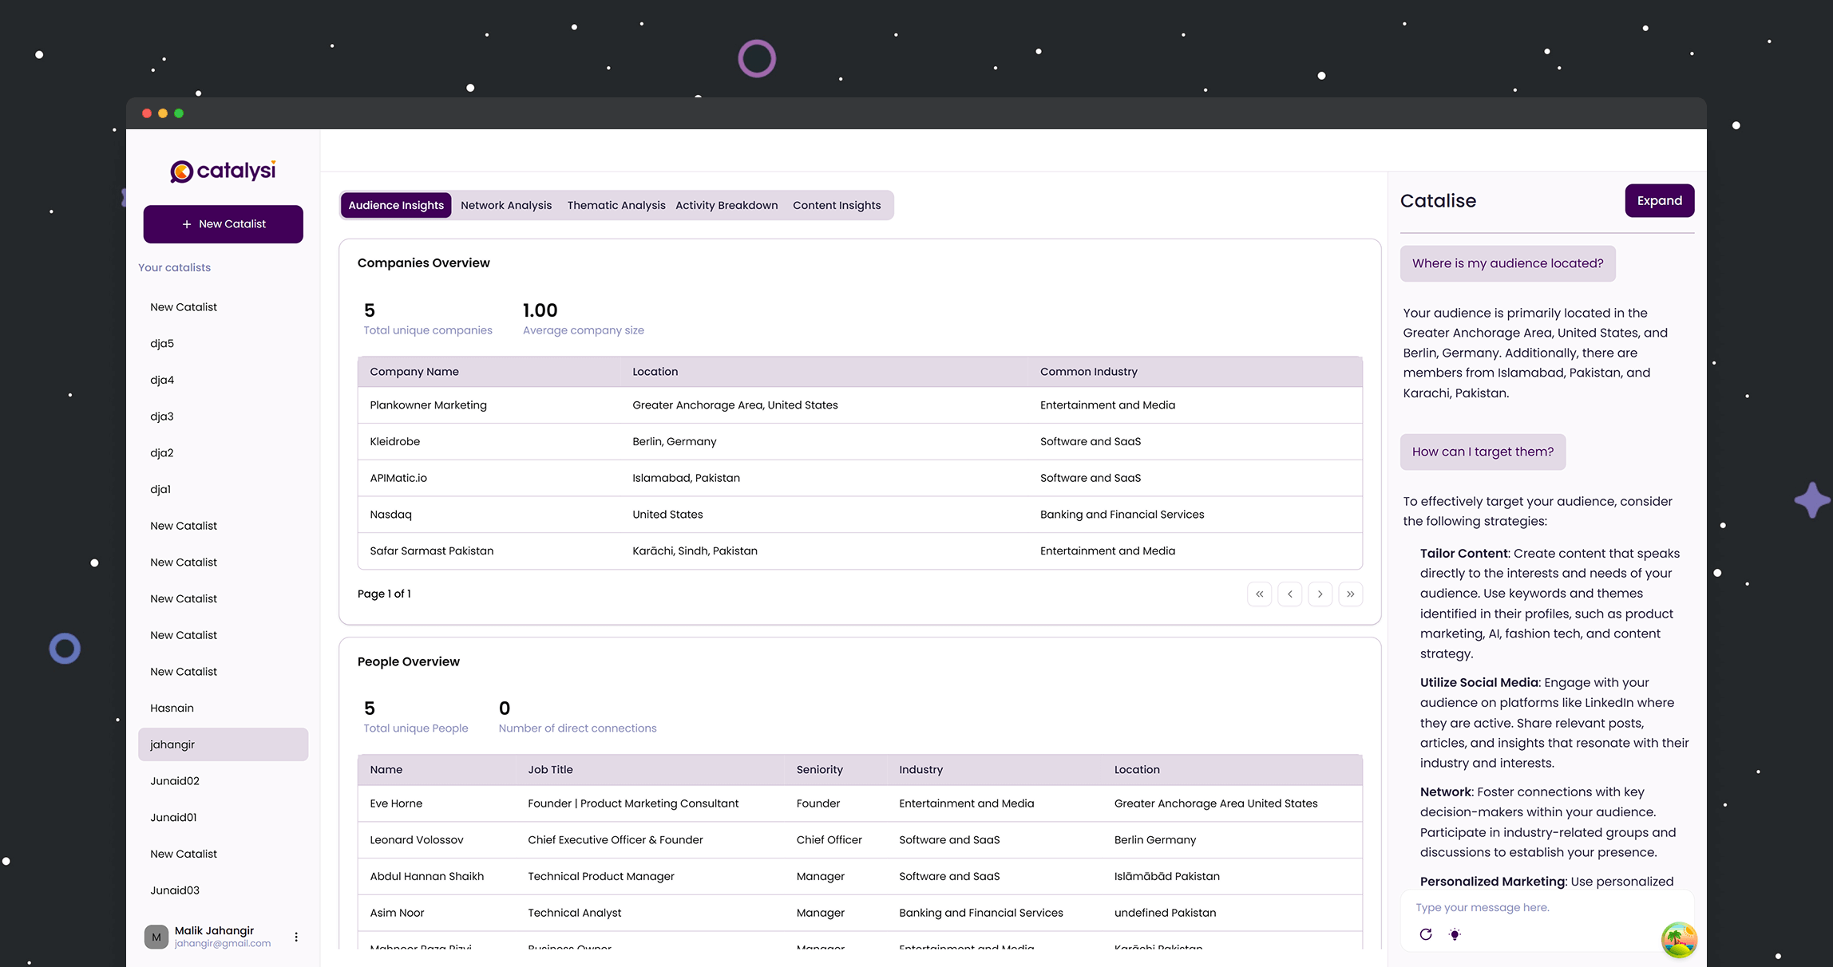Open the Thematic Analysis tab
The image size is (1833, 967).
(616, 205)
